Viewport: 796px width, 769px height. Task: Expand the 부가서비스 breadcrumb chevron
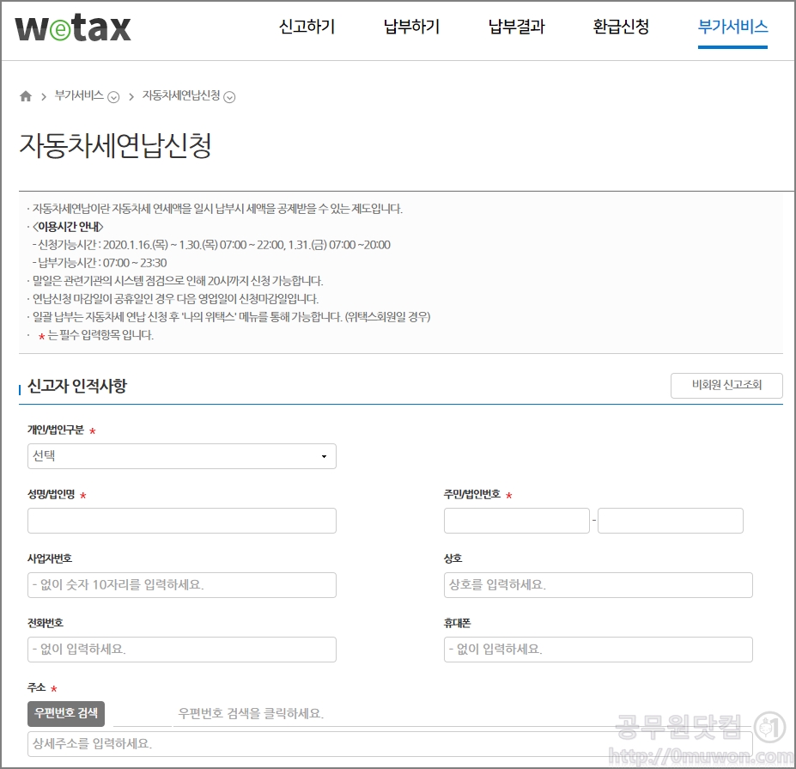tap(111, 98)
